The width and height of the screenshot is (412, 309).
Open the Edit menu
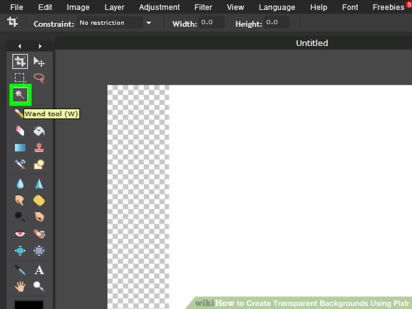tap(45, 7)
